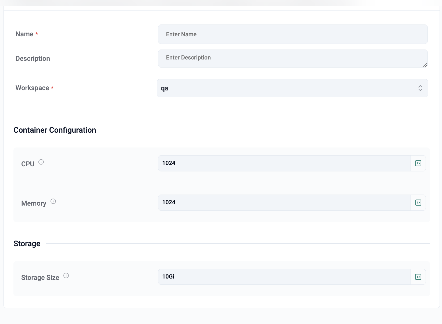Toggle expression mode for Storage Size field
The image size is (442, 324).
point(418,277)
